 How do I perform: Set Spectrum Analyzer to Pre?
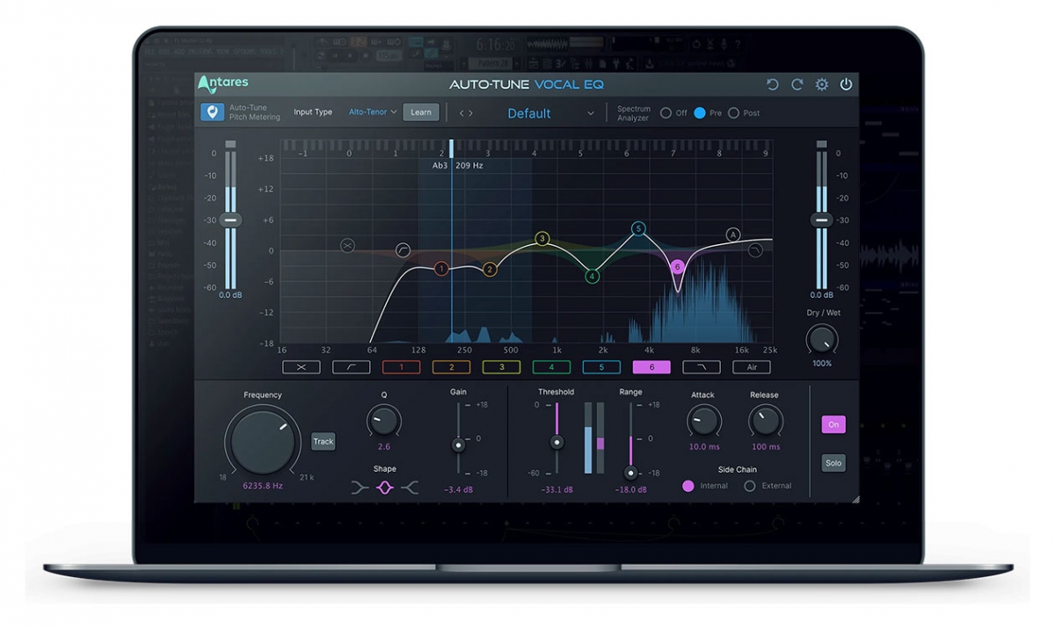[700, 112]
